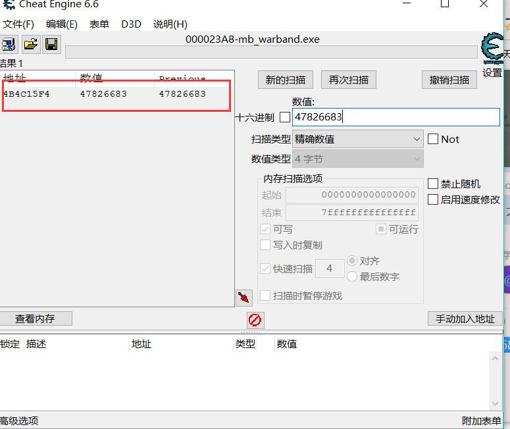Click the red arrow add-to-list icon
Viewport: 510px width, 429px height.
click(x=244, y=297)
